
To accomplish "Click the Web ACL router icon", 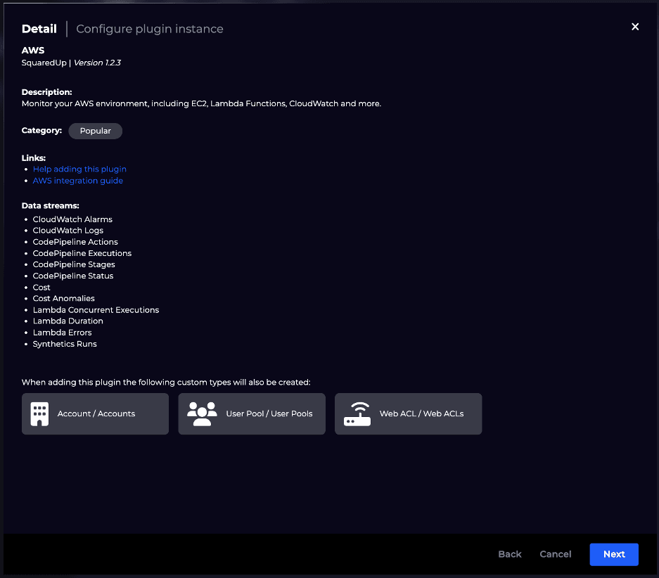I will [x=357, y=413].
